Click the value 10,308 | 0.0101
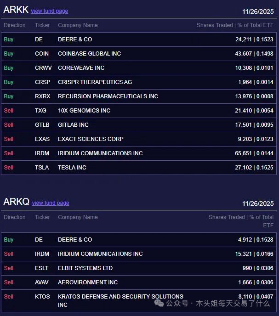Screen dimensions: 279x316 254,68
